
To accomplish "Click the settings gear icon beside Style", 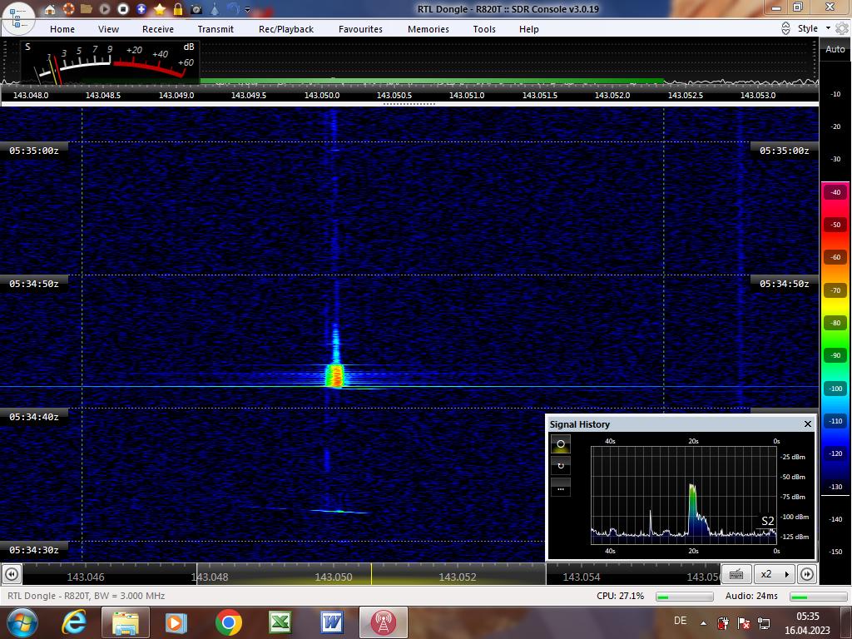I will pyautogui.click(x=842, y=28).
